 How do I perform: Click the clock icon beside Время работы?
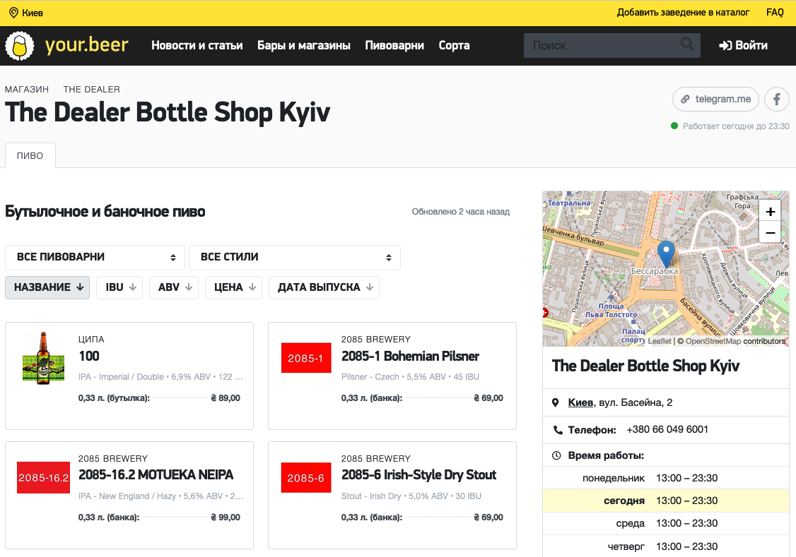coord(556,455)
